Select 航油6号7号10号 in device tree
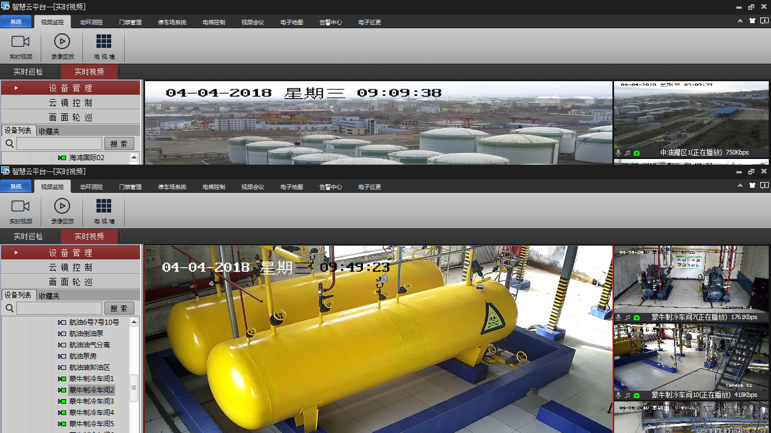This screenshot has height=433, width=771. click(94, 322)
